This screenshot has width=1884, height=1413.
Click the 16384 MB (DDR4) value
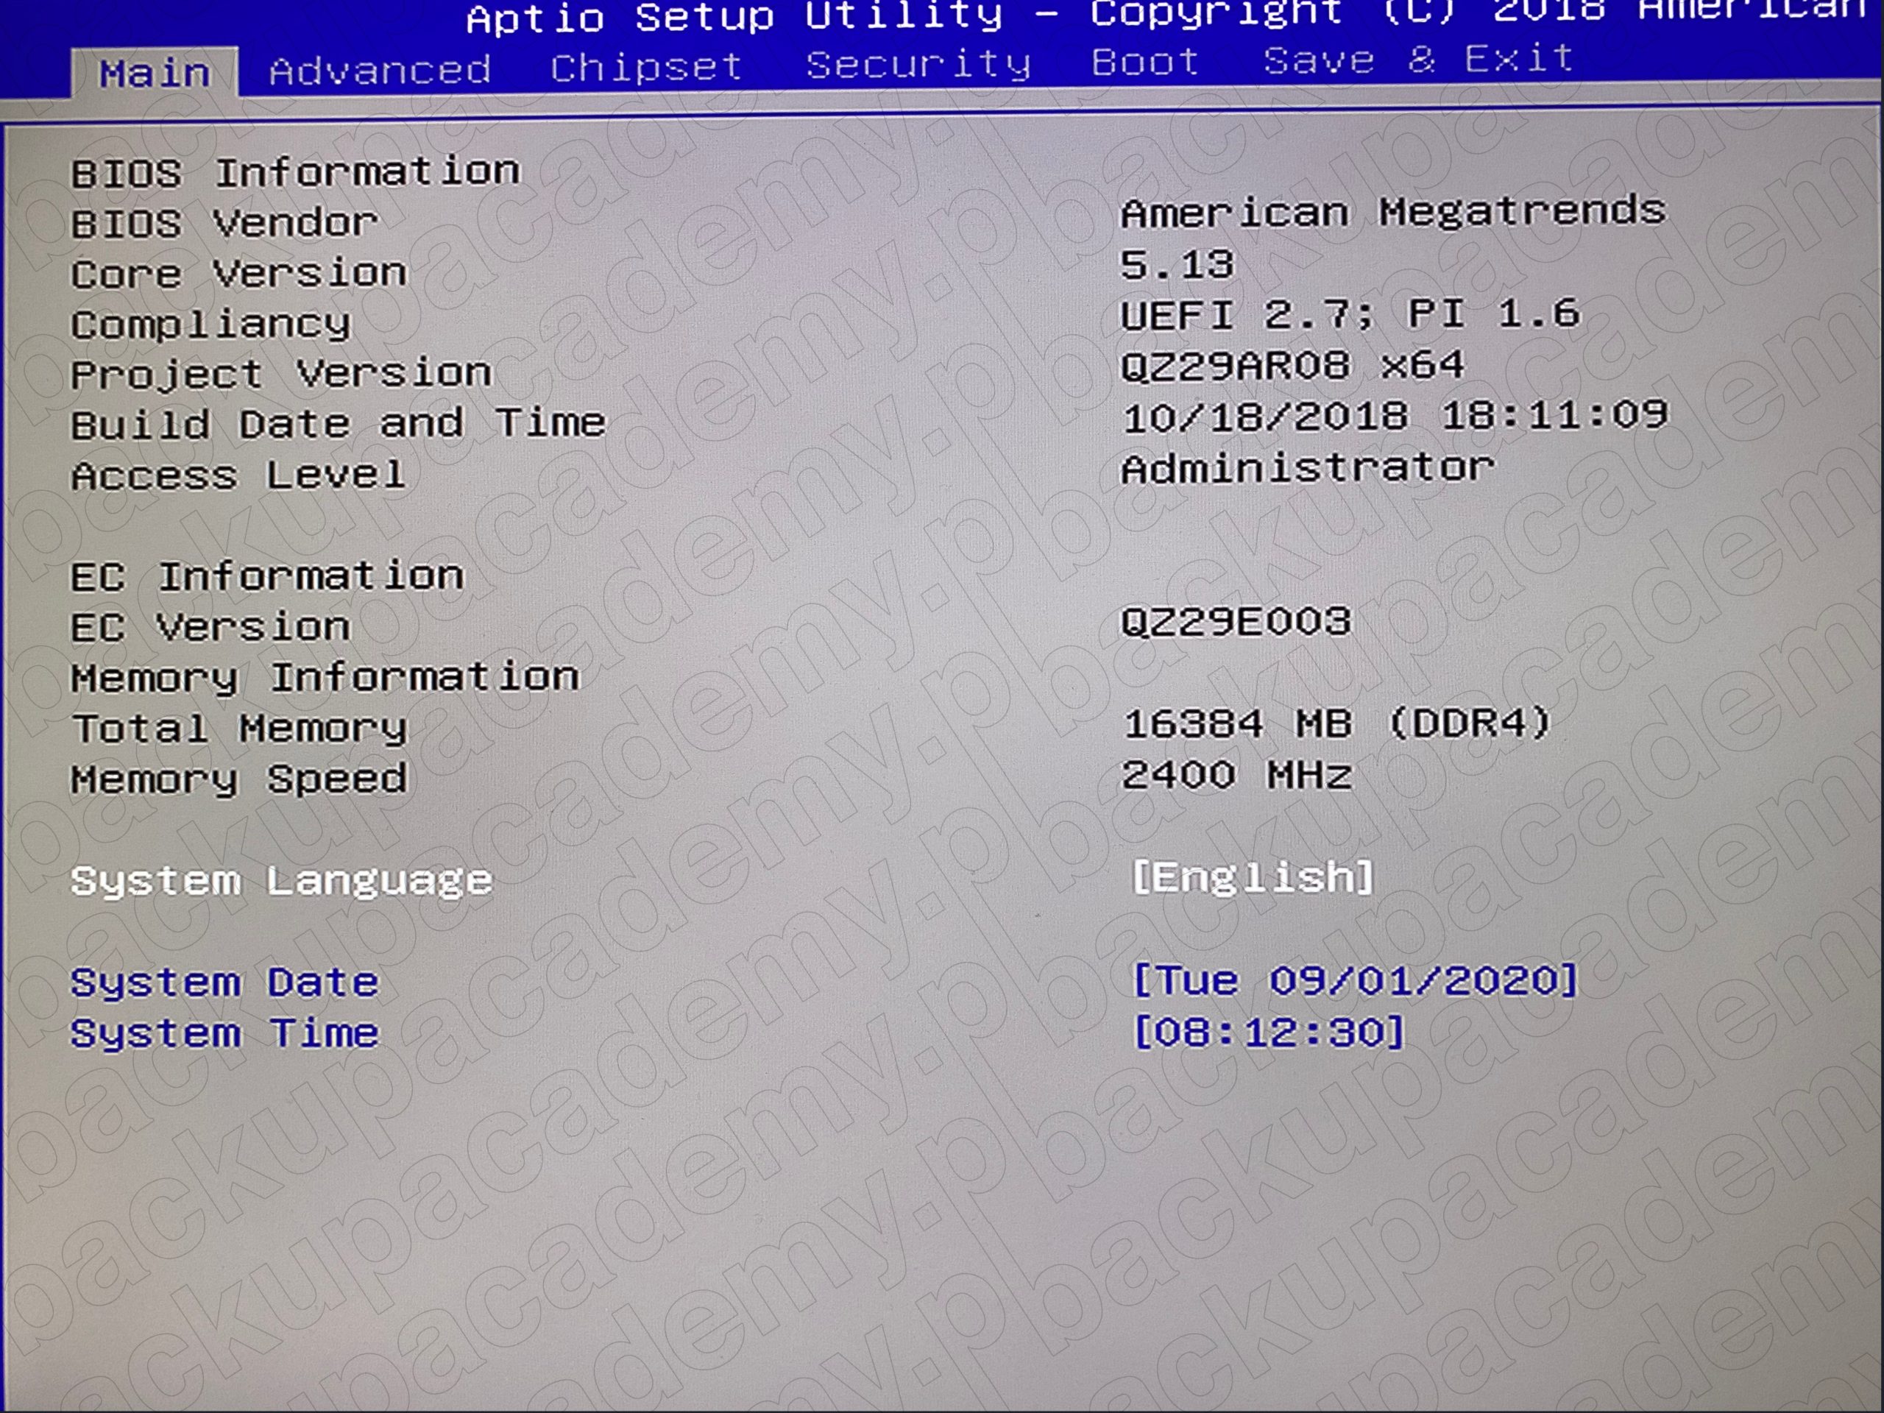point(1337,723)
